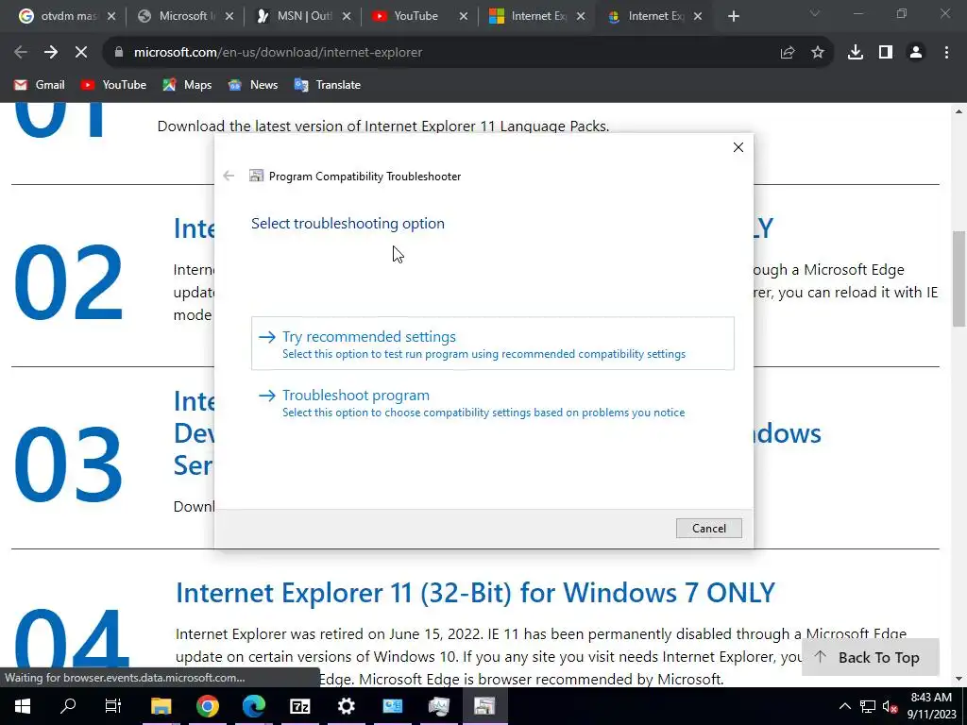Viewport: 967px width, 725px height.
Task: Open News bookmark
Action: click(x=253, y=85)
